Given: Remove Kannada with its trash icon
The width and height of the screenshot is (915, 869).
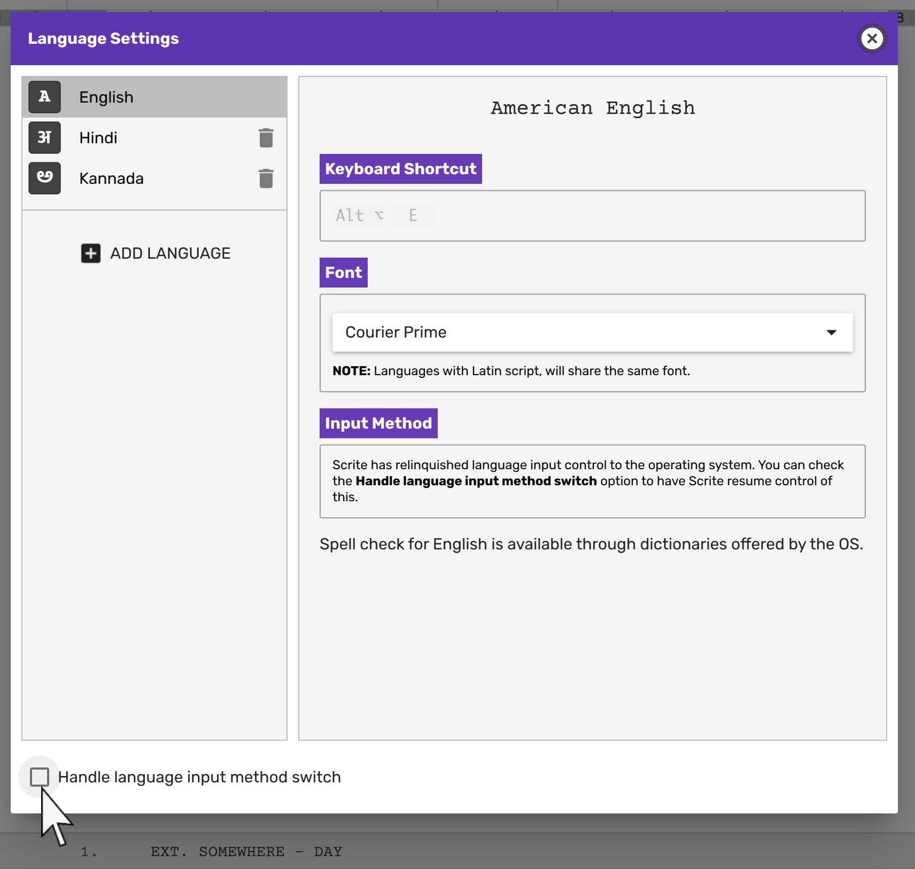Looking at the screenshot, I should (x=266, y=179).
